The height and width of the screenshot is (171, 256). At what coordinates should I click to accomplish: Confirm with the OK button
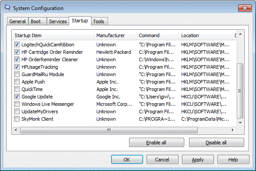point(127,160)
